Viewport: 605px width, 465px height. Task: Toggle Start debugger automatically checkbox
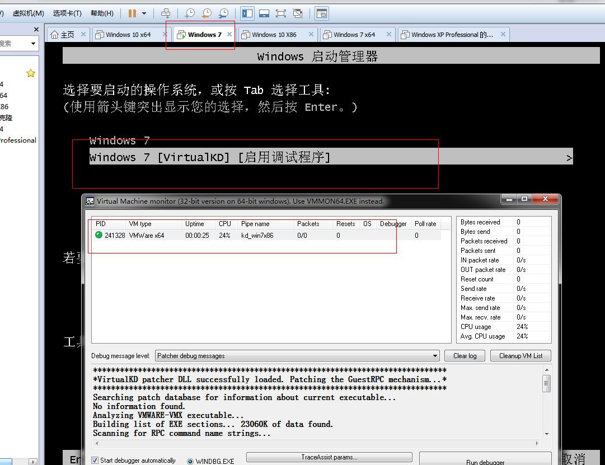coord(95,461)
